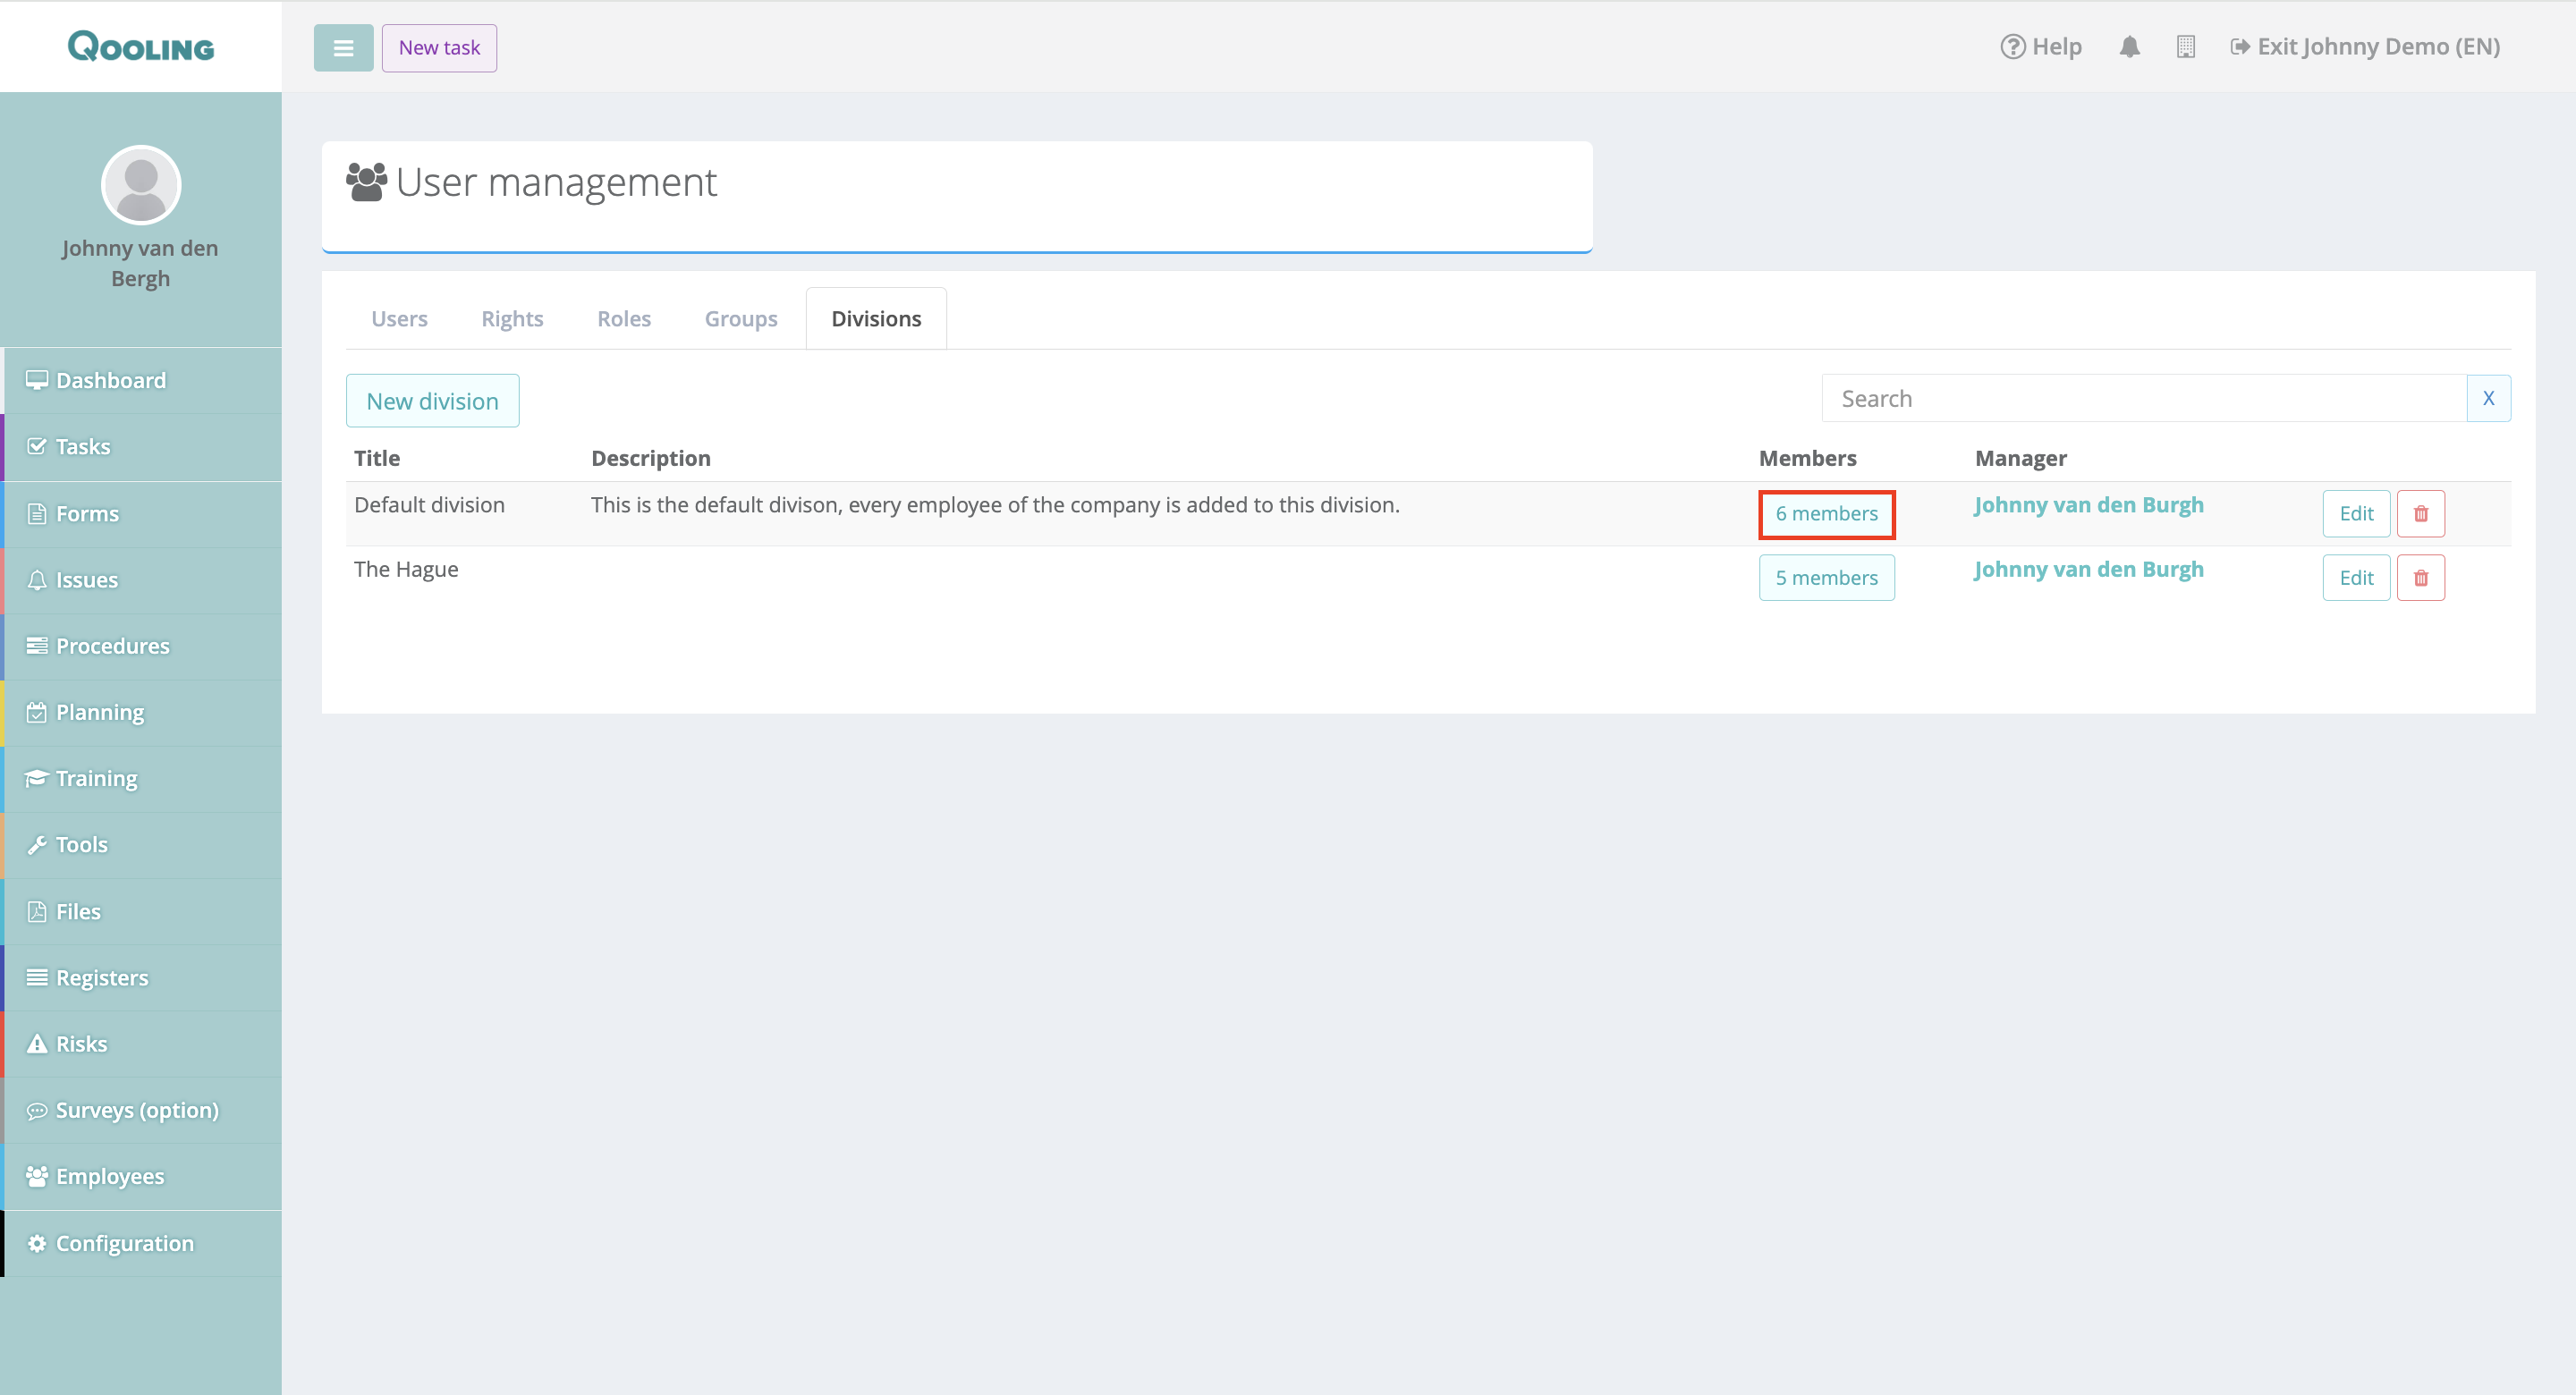Delete the Default division with trash icon
Image resolution: width=2576 pixels, height=1395 pixels.
2420,514
